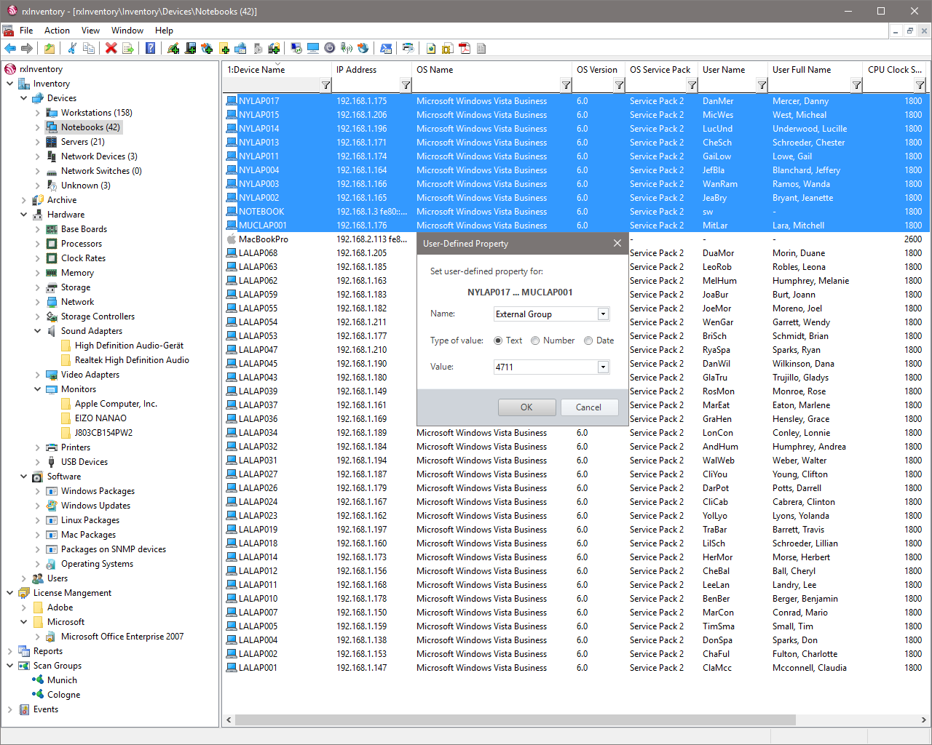Viewport: 932px width, 745px height.
Task: Select Microsoft Office Enterprise 2007 license item
Action: click(122, 637)
